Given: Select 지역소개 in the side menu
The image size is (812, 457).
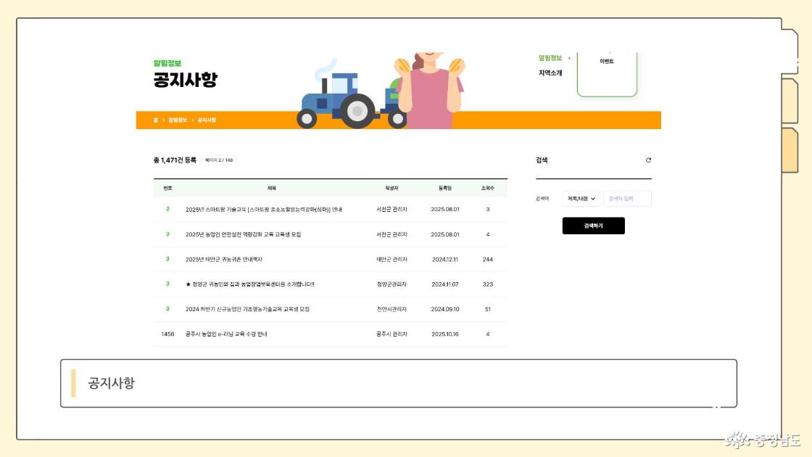Looking at the screenshot, I should tap(550, 73).
